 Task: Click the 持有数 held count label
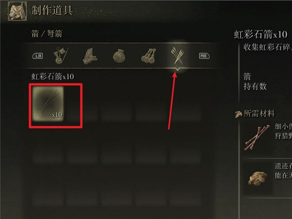click(255, 87)
